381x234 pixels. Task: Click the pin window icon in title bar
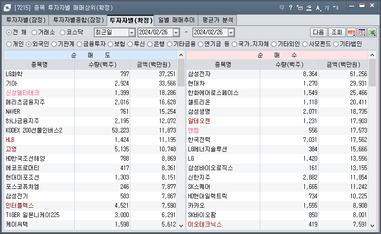[x=309, y=8]
